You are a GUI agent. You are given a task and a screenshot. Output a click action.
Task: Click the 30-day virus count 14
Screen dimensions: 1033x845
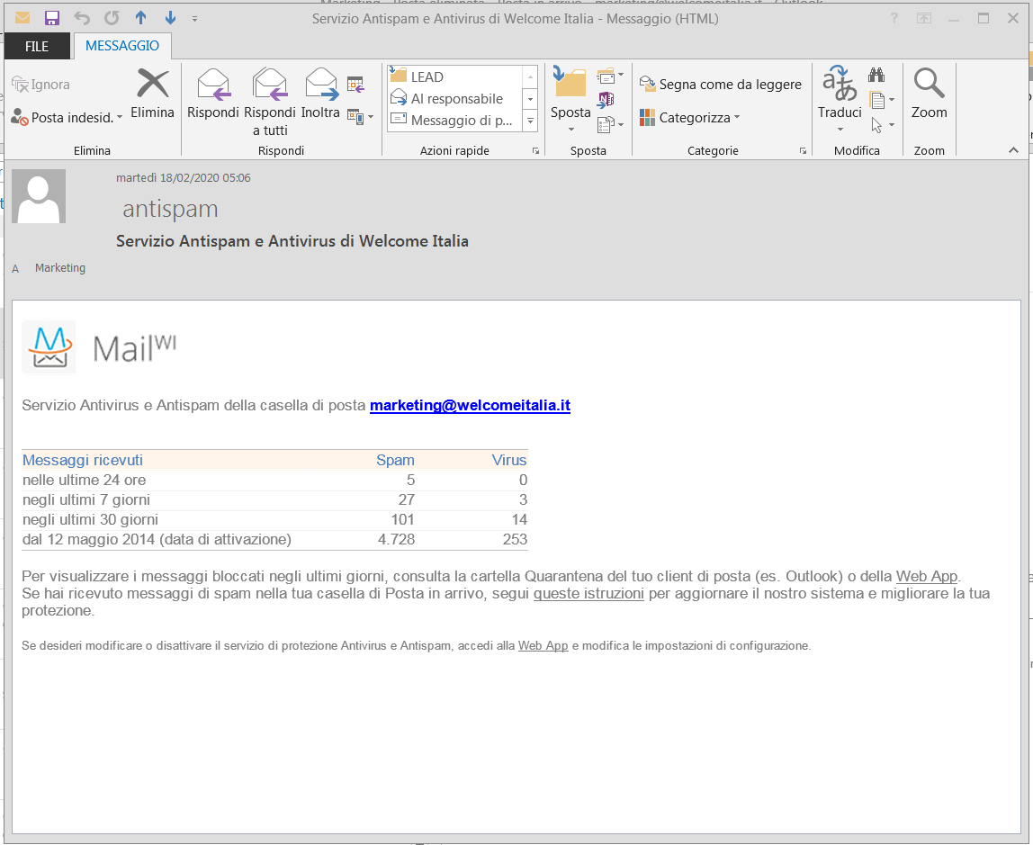(520, 519)
